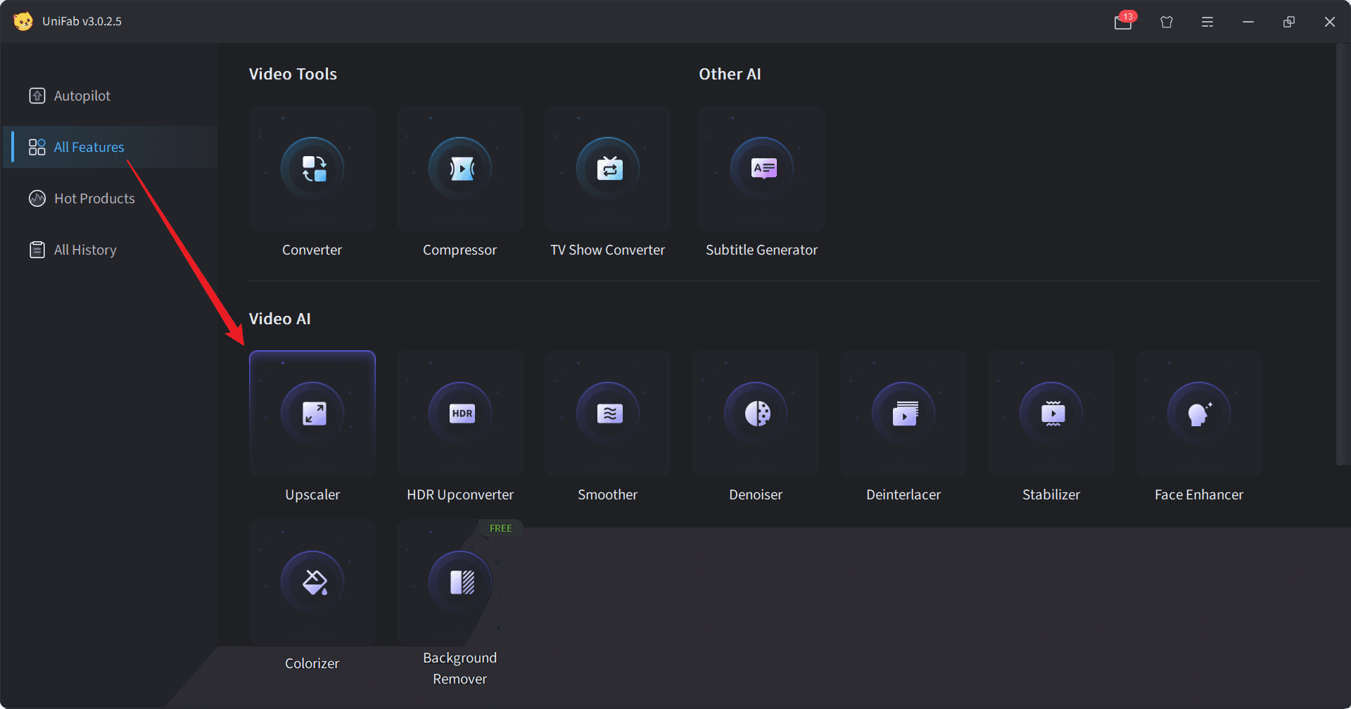
Task: Click the Smoother label
Action: [608, 494]
